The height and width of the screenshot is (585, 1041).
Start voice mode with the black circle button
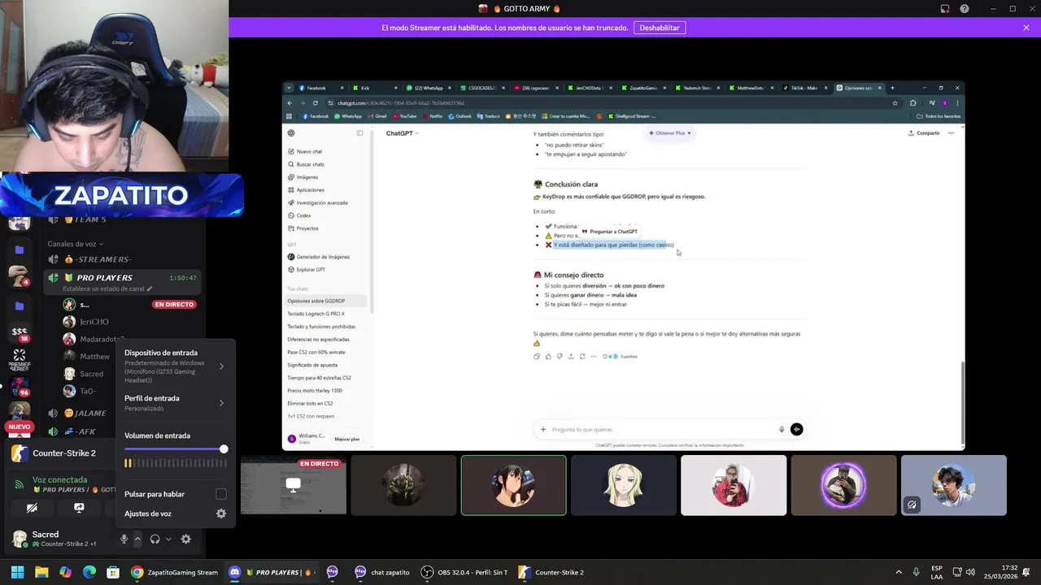(796, 429)
